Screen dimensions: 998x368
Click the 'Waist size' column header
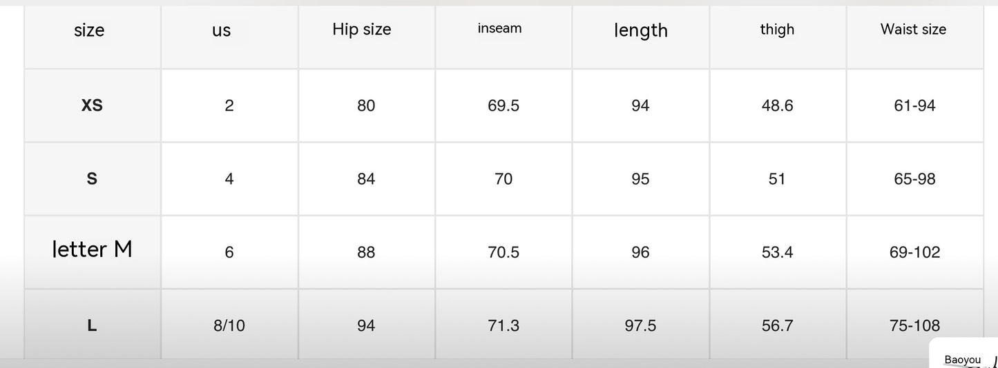click(x=913, y=29)
